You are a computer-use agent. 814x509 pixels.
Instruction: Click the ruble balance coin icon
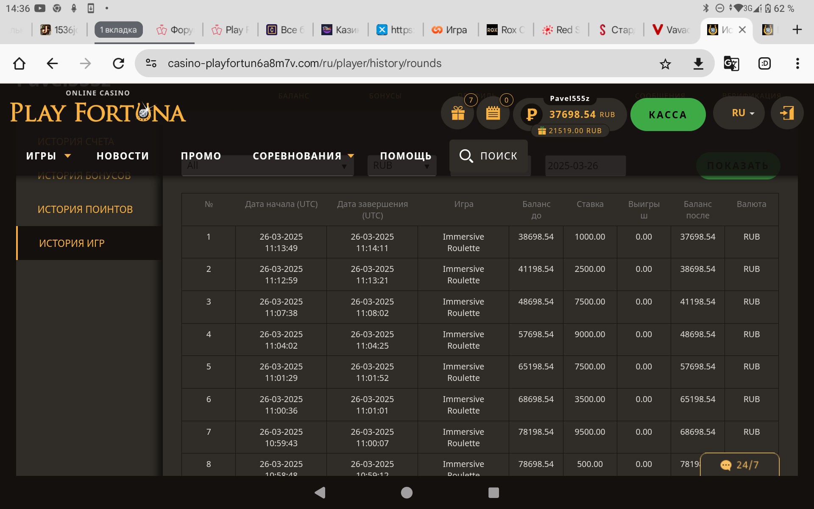tap(531, 114)
